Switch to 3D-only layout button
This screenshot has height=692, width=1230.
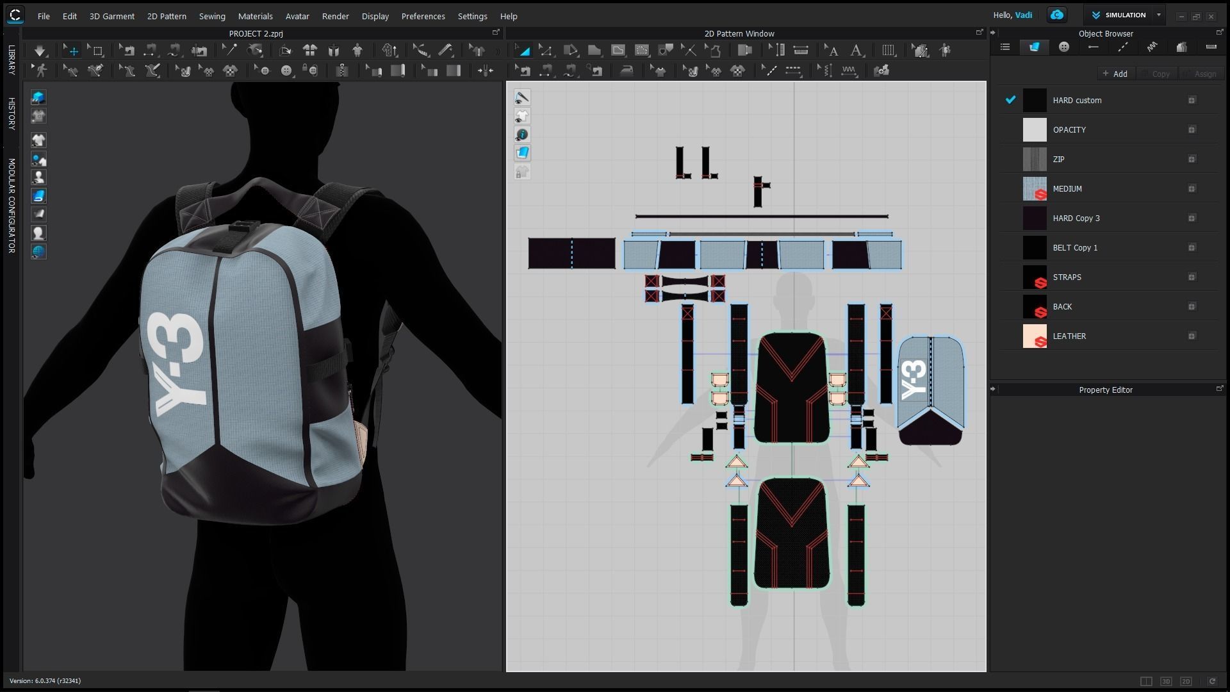point(1166,681)
